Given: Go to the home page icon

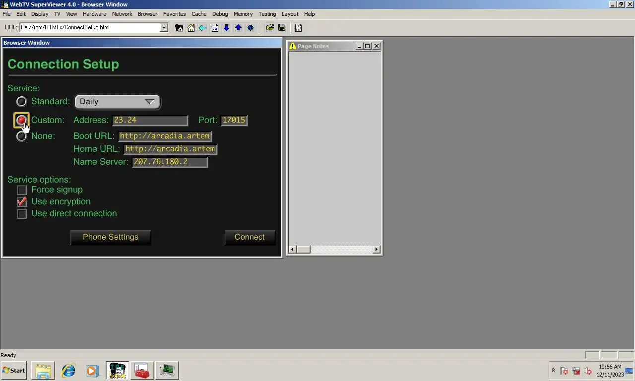Looking at the screenshot, I should (191, 28).
